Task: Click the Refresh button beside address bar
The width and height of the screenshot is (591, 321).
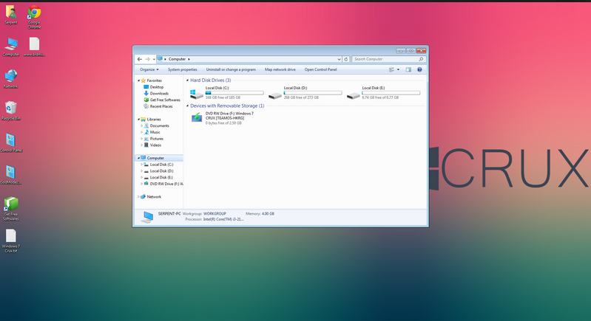Action: coord(345,59)
